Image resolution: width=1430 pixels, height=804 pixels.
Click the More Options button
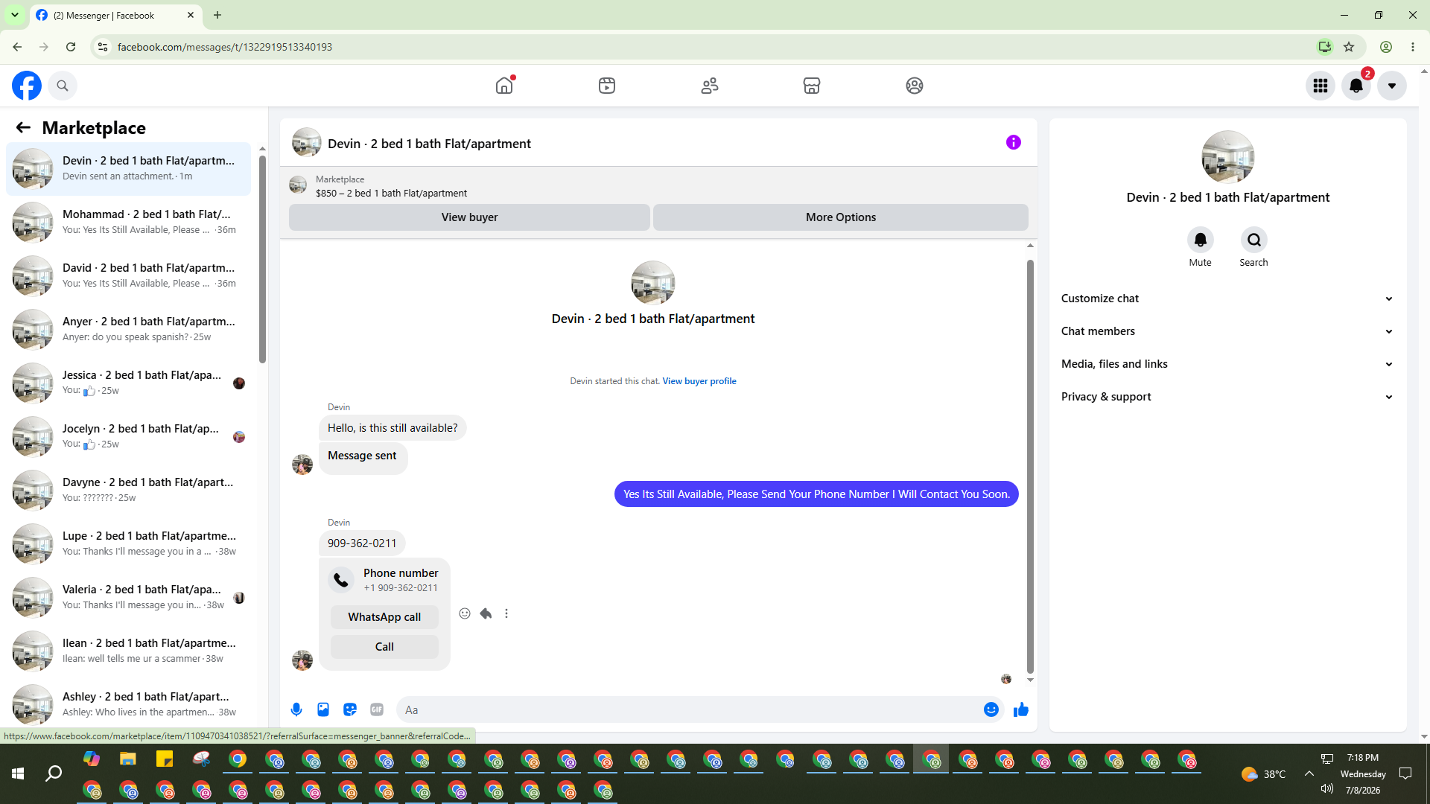click(x=841, y=217)
